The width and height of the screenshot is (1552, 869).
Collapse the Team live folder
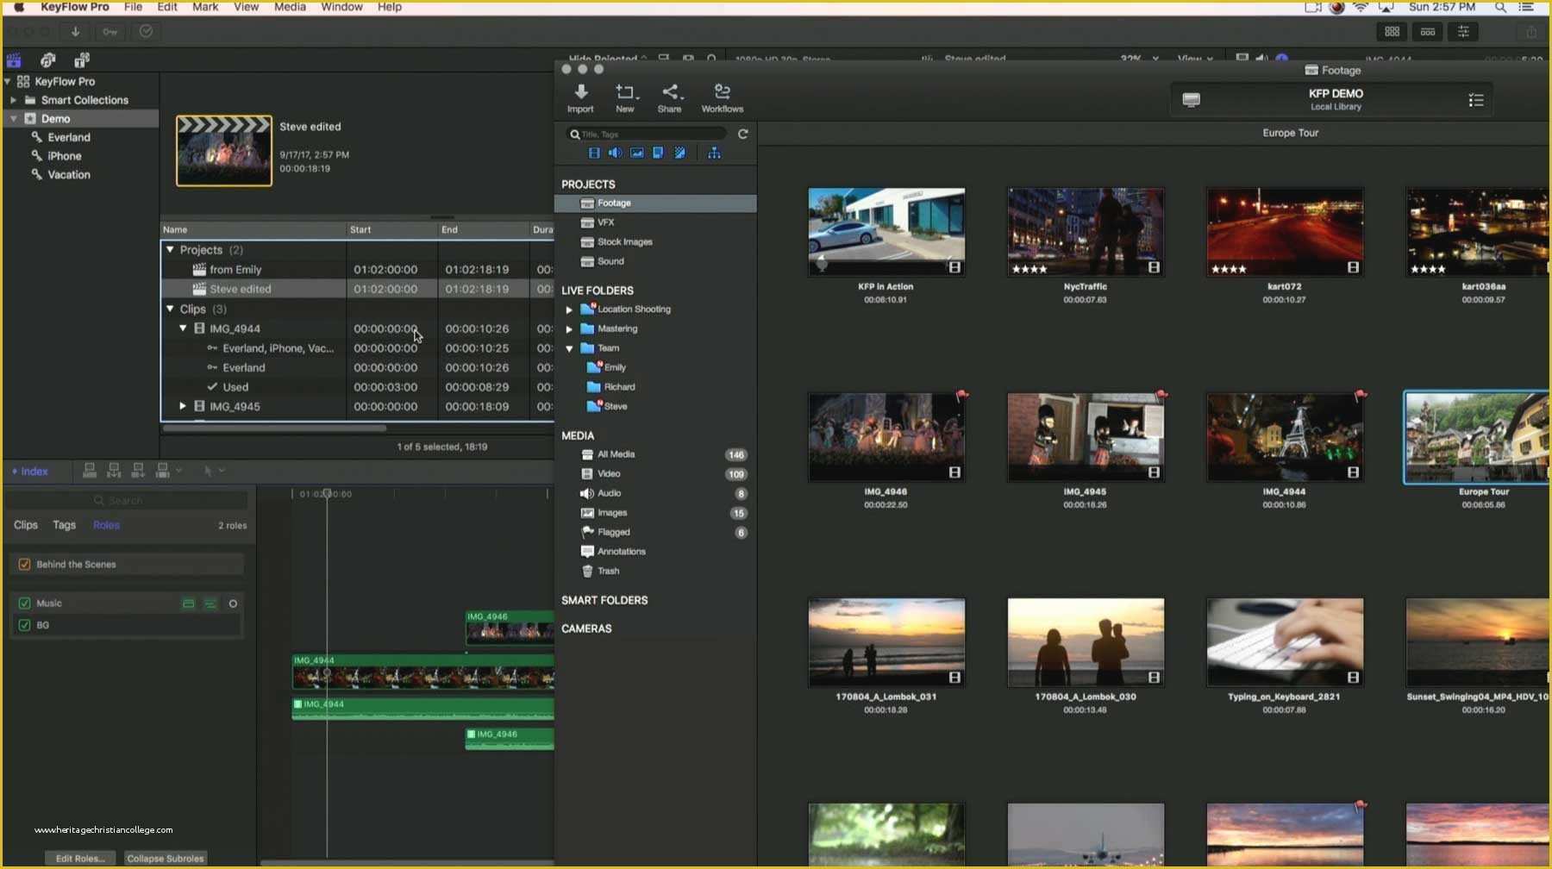coord(569,348)
